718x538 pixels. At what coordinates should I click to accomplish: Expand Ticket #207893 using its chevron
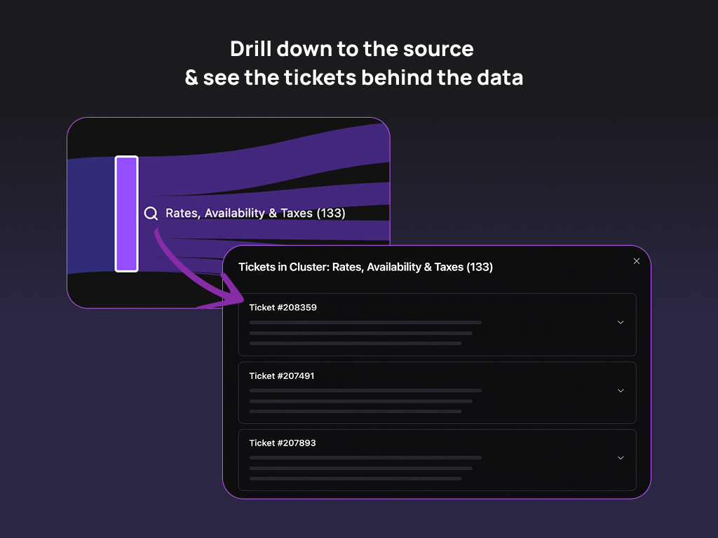point(621,457)
